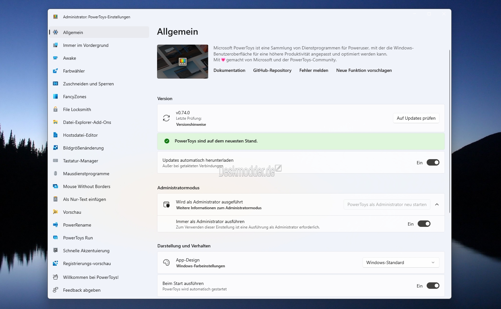Open Weitere Informationen zum Administratormodus link
This screenshot has width=501, height=309.
(219, 208)
